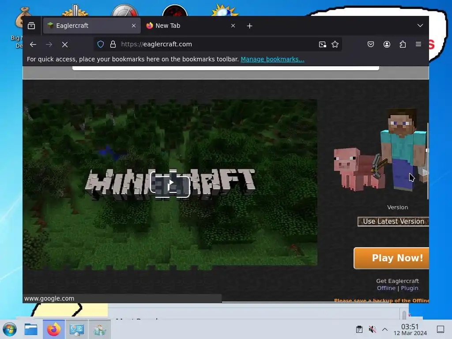Image resolution: width=452 pixels, height=339 pixels.
Task: Open the Offline download link
Action: pos(386,288)
